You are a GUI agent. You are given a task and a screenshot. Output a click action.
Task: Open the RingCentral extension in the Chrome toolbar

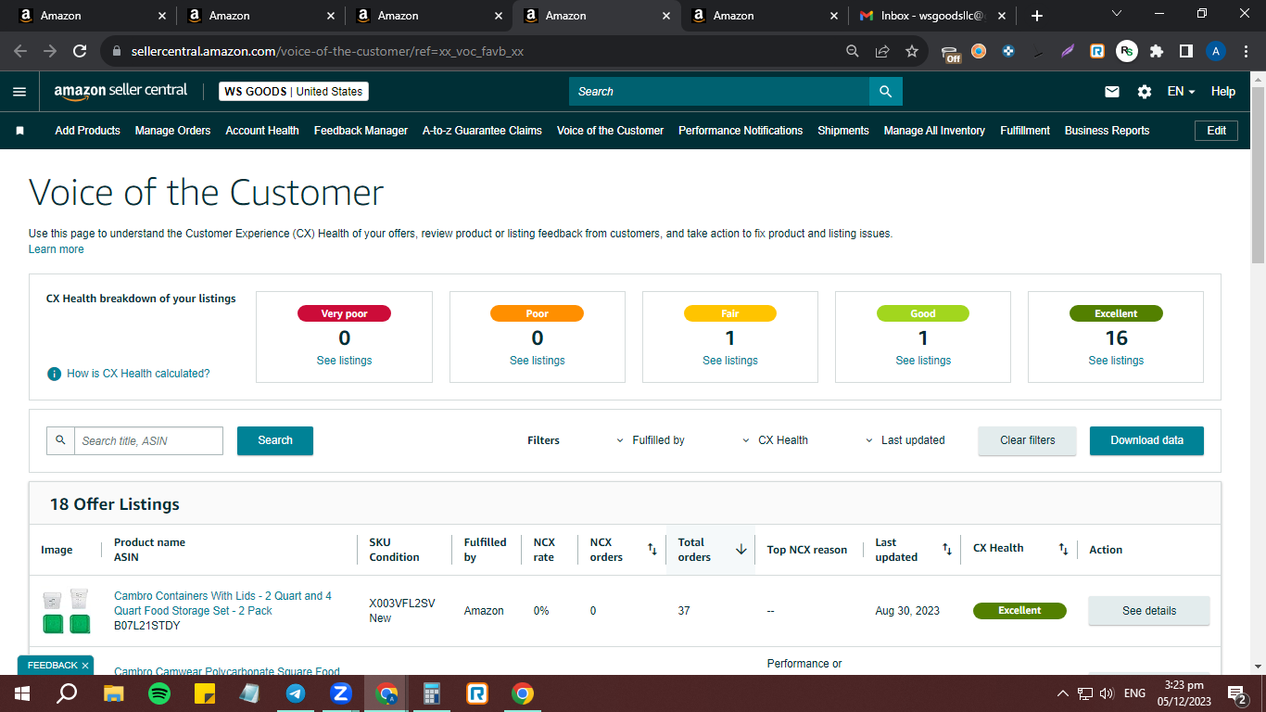(1097, 51)
